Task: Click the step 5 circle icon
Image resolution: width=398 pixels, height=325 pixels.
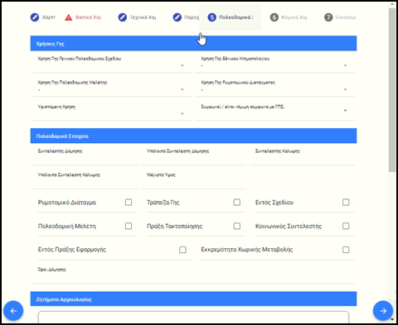Action: pyautogui.click(x=212, y=17)
